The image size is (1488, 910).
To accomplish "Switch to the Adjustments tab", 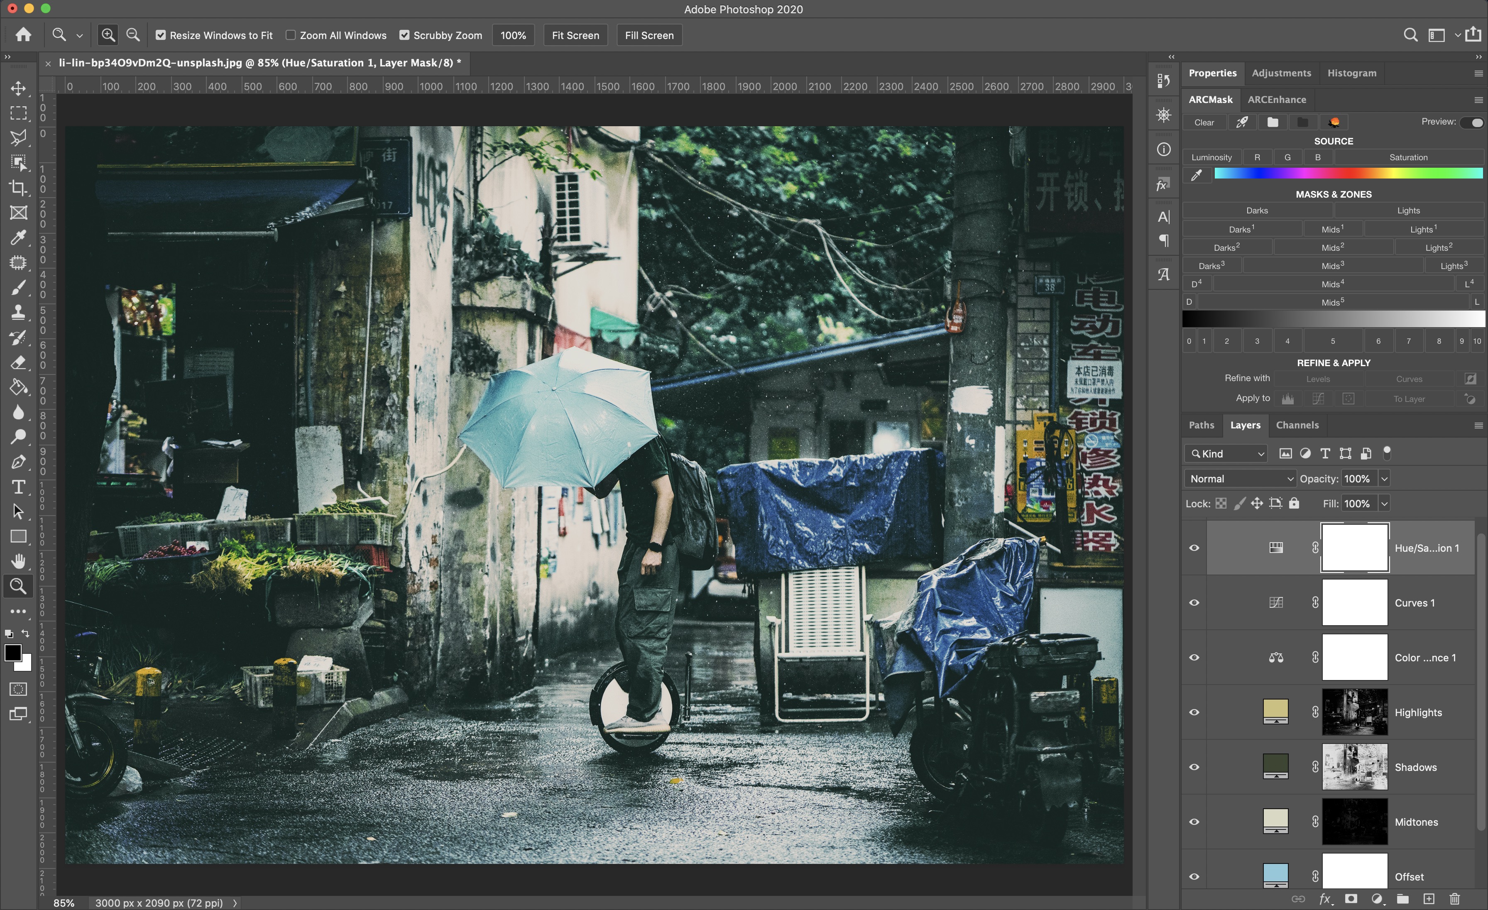I will tap(1281, 73).
